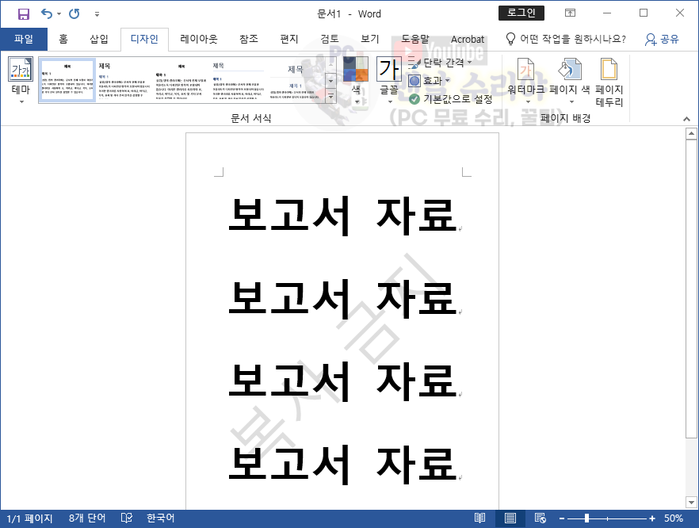
Task: Expand the document style gallery
Action: click(x=330, y=97)
